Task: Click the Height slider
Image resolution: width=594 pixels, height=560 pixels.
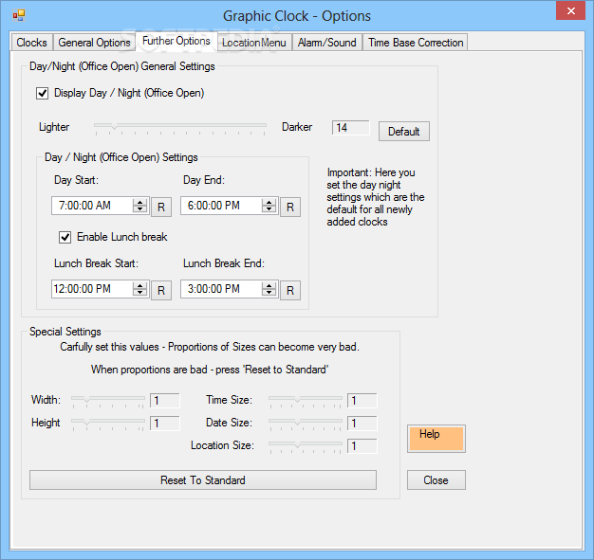Action: coord(108,424)
